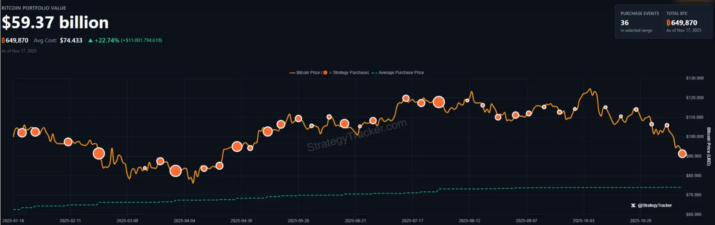Click the 'in selected range' caption
The height and width of the screenshot is (225, 715).
coord(636,31)
